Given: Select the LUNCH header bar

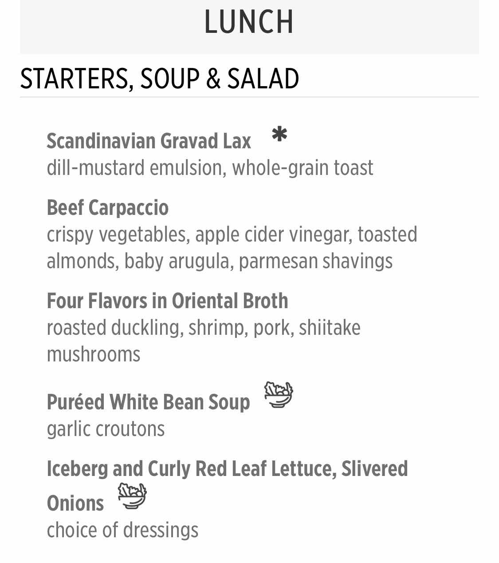Looking at the screenshot, I should pos(249,26).
